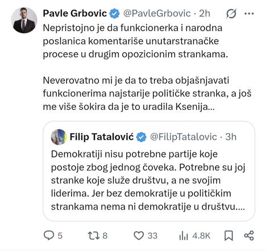Viewport: 266px width, 251px height.
Task: Click the @FilipTatalovic handle
Action: (x=184, y=137)
